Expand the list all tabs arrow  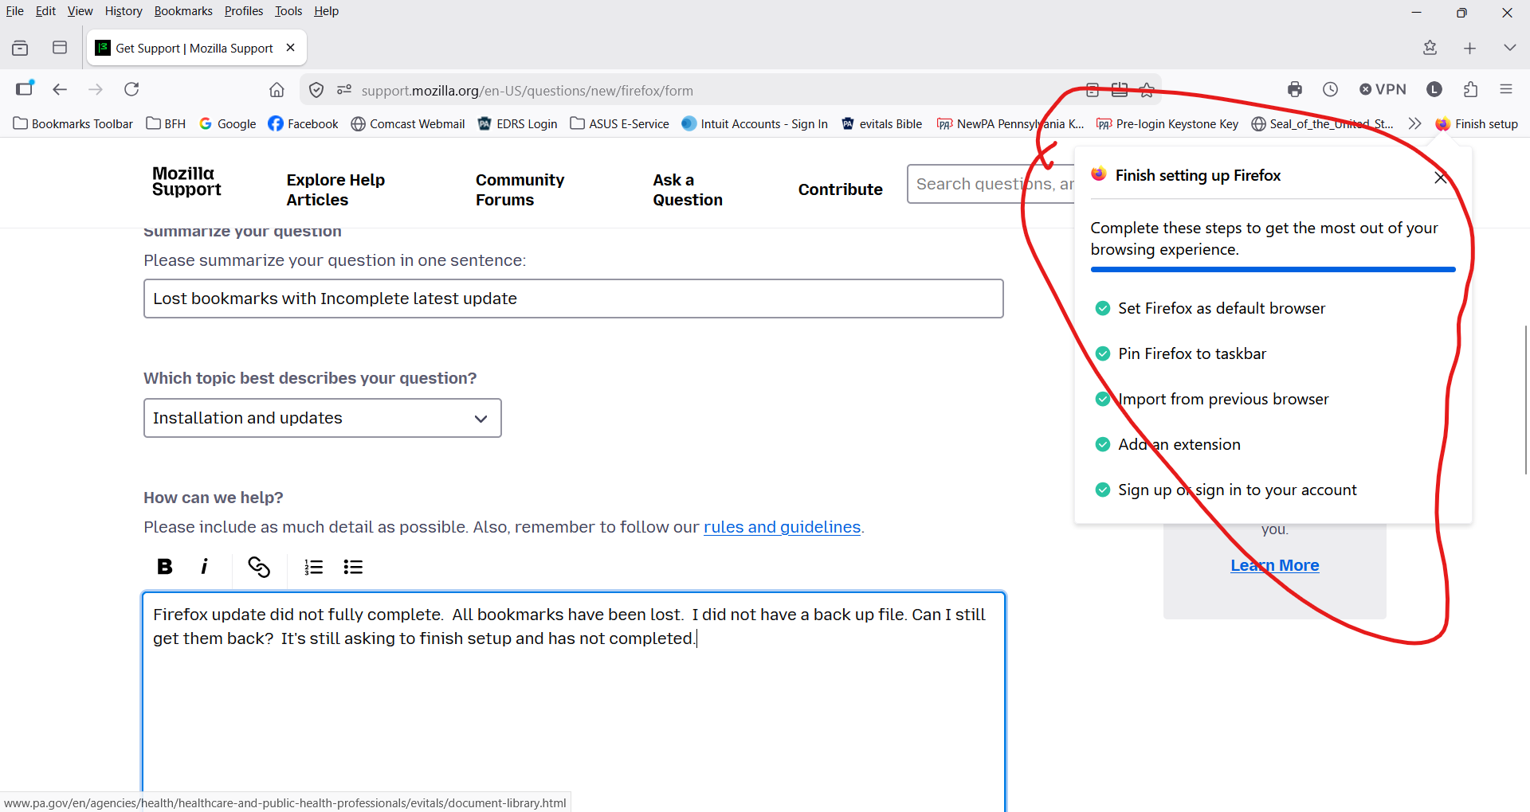point(1509,48)
